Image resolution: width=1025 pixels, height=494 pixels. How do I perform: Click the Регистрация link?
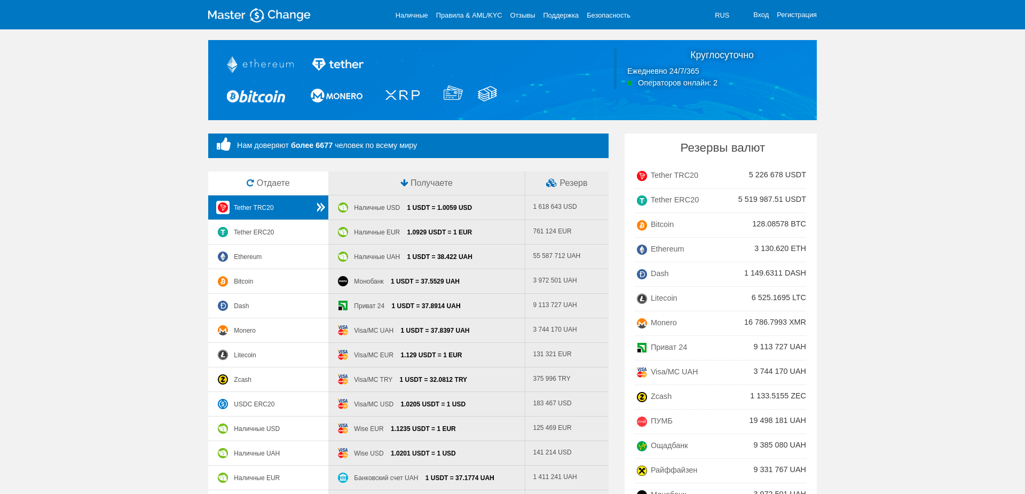coord(797,14)
